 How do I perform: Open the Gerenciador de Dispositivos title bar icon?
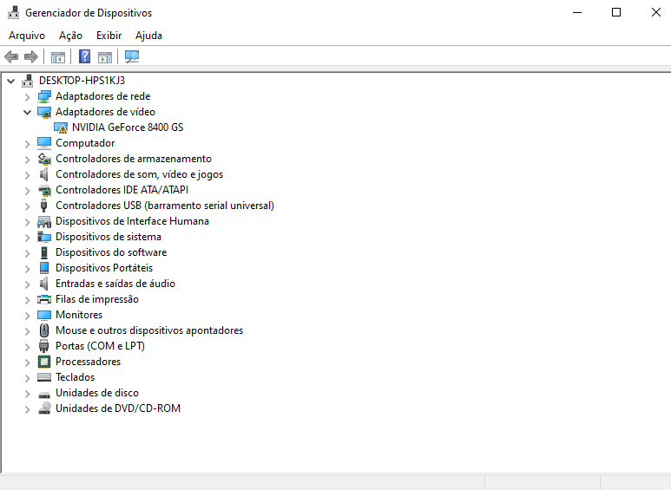[x=14, y=12]
